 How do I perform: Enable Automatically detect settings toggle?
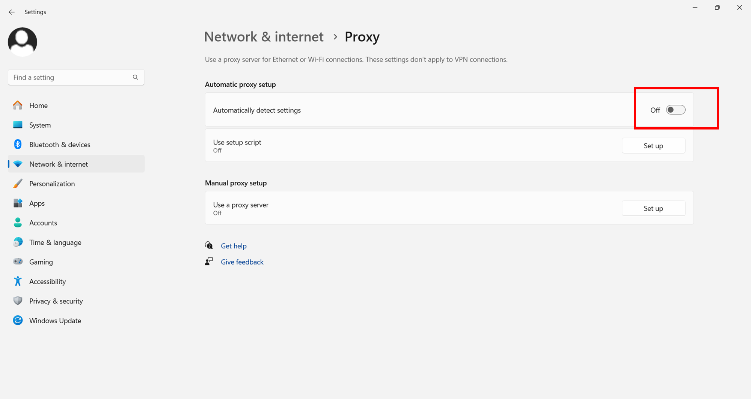click(676, 110)
